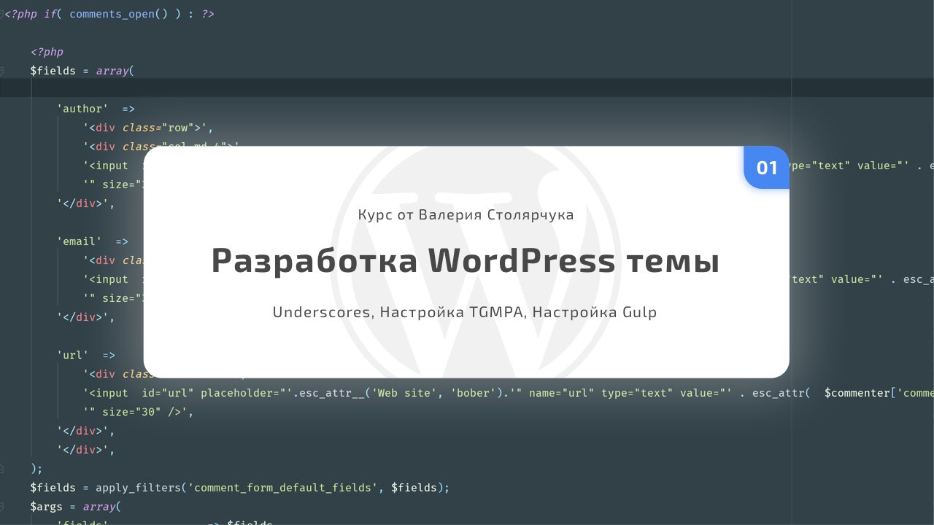This screenshot has height=525, width=934.
Task: Select the blue "01" episode badge
Action: (766, 168)
